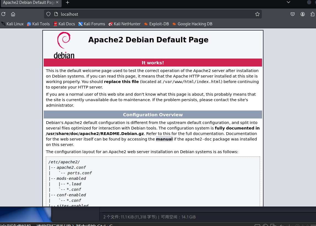Bookmark this page with the star icon
This screenshot has width=316, height=226.
[257, 14]
